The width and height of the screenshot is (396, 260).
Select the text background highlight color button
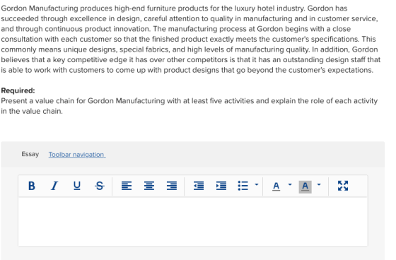pos(305,187)
